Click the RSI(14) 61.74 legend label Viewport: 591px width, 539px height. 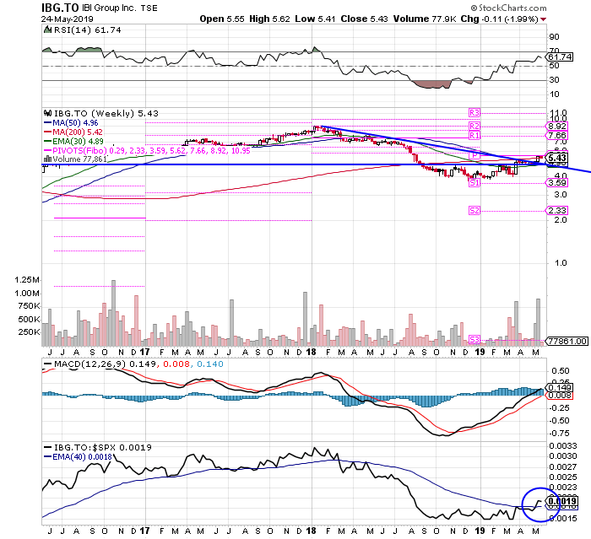pos(88,30)
